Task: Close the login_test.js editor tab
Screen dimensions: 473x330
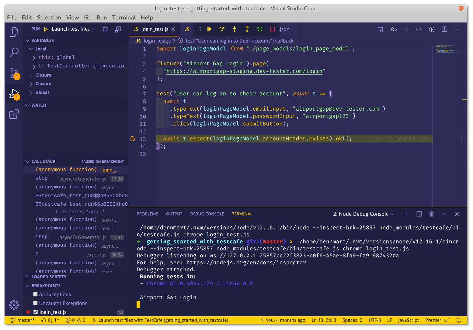Action: point(173,29)
